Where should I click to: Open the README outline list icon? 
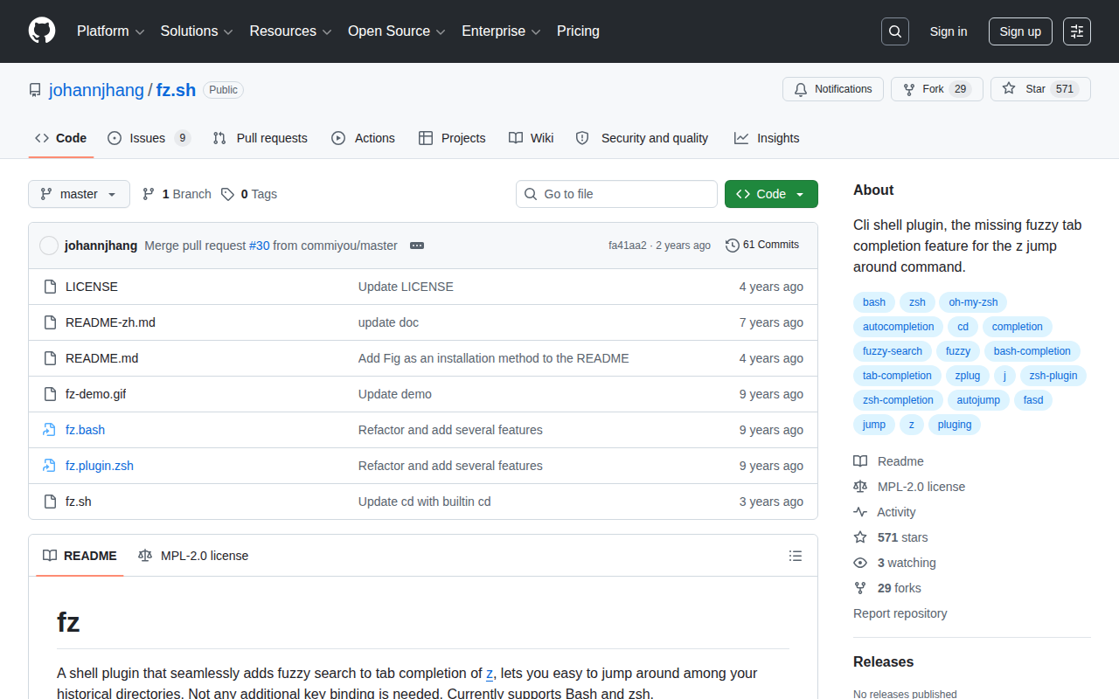796,556
